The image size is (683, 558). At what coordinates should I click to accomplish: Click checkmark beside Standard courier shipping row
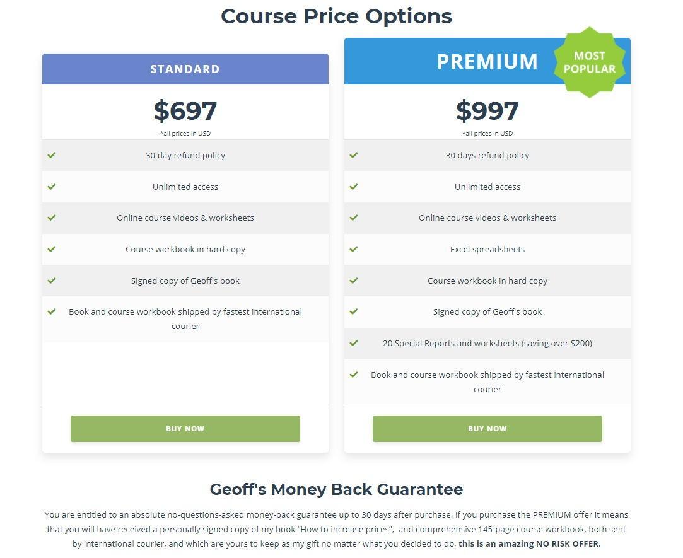[52, 311]
